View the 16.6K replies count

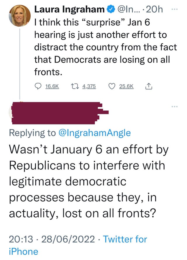(52, 86)
